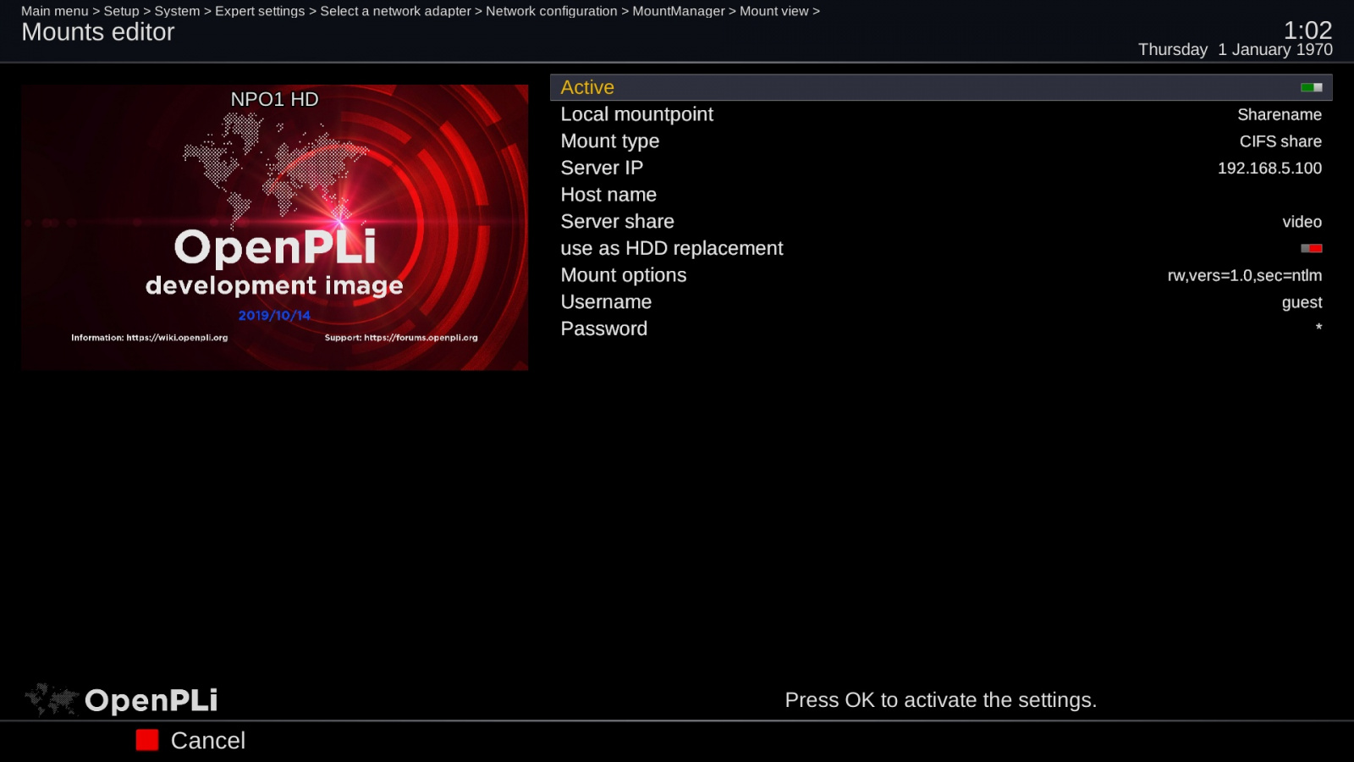The width and height of the screenshot is (1354, 762).
Task: Select the Mount options row label
Action: (x=623, y=275)
